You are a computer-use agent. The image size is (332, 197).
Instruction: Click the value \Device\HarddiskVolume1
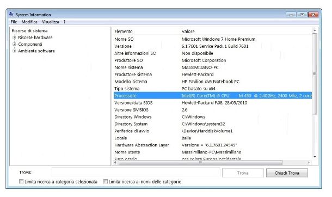click(207, 131)
